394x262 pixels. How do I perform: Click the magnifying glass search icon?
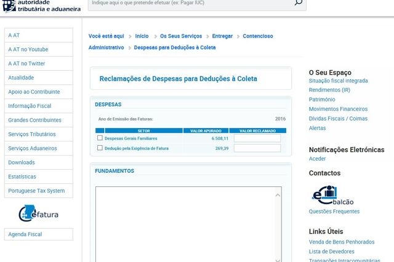[x=298, y=2]
